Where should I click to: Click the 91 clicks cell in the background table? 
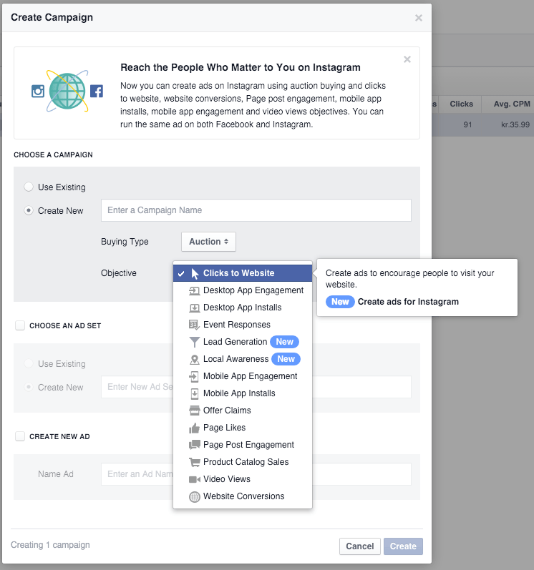click(x=467, y=124)
